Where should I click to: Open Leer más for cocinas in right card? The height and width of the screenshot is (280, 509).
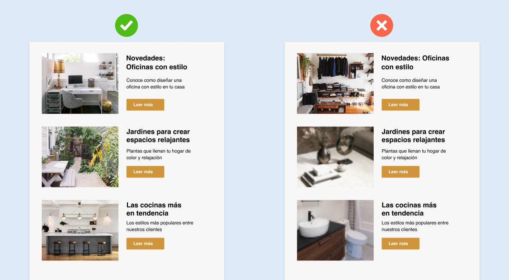[401, 244]
